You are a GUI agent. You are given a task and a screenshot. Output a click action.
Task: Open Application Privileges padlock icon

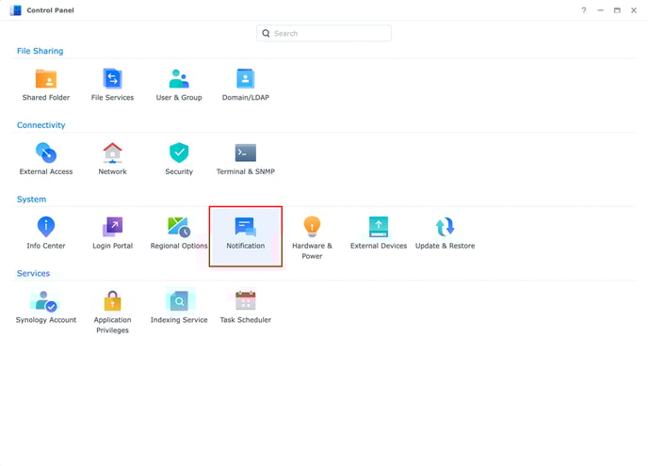112,300
